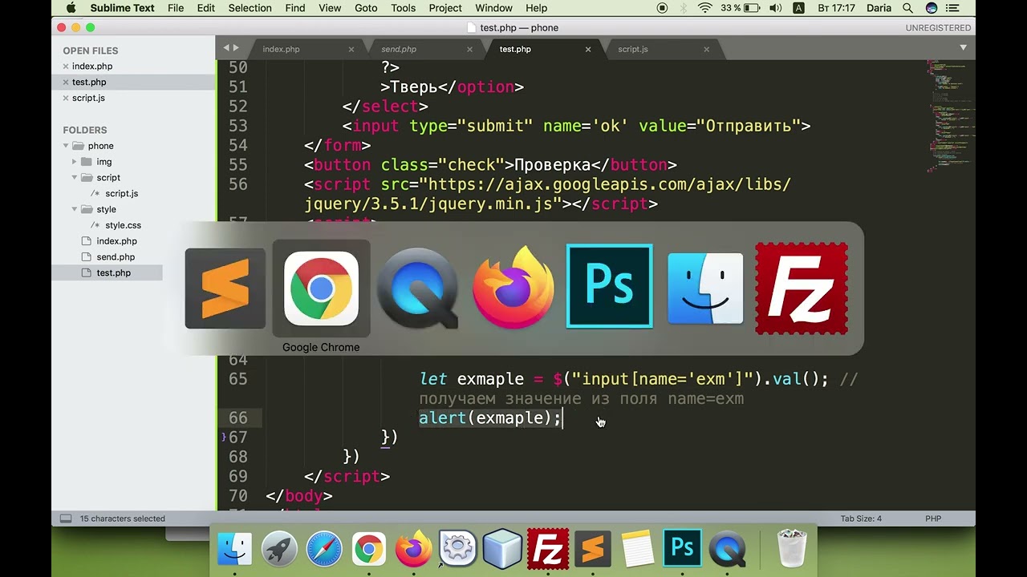Open the Project menu

click(445, 8)
